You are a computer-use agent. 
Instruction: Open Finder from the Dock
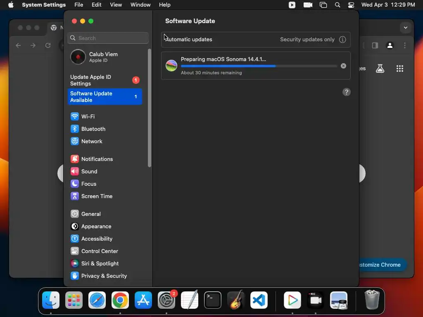[51, 300]
